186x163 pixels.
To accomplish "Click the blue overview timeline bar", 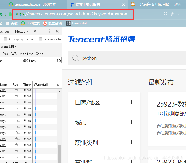I will coord(27,68).
